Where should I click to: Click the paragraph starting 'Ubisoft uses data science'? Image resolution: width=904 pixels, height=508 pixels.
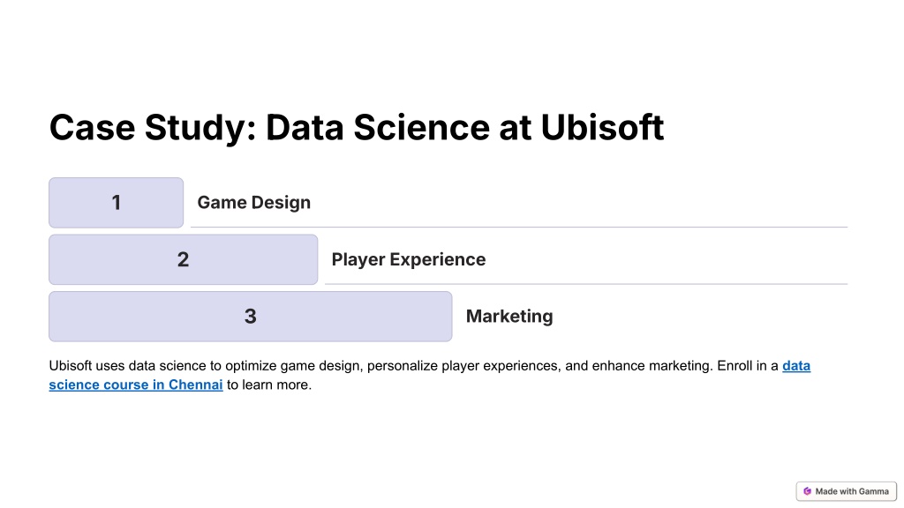point(430,375)
